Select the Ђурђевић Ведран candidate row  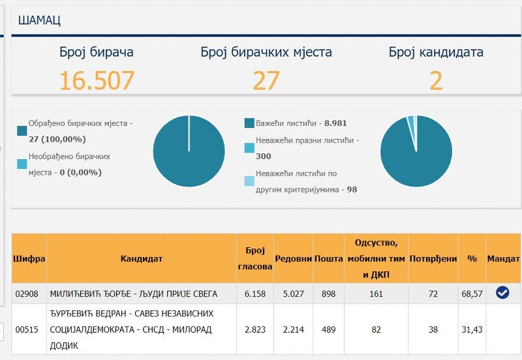pyautogui.click(x=132, y=329)
